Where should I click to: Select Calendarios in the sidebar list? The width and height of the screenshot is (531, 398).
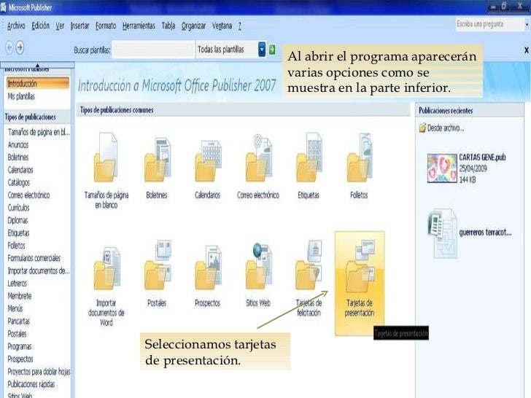pyautogui.click(x=20, y=170)
